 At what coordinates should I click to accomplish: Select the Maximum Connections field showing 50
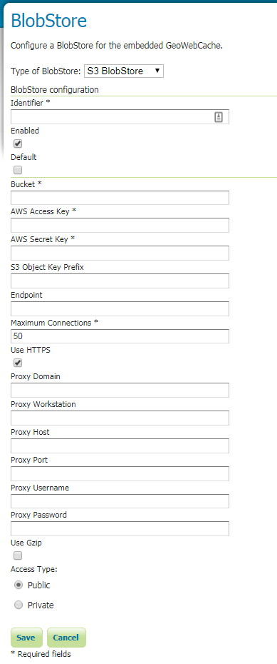pos(120,337)
